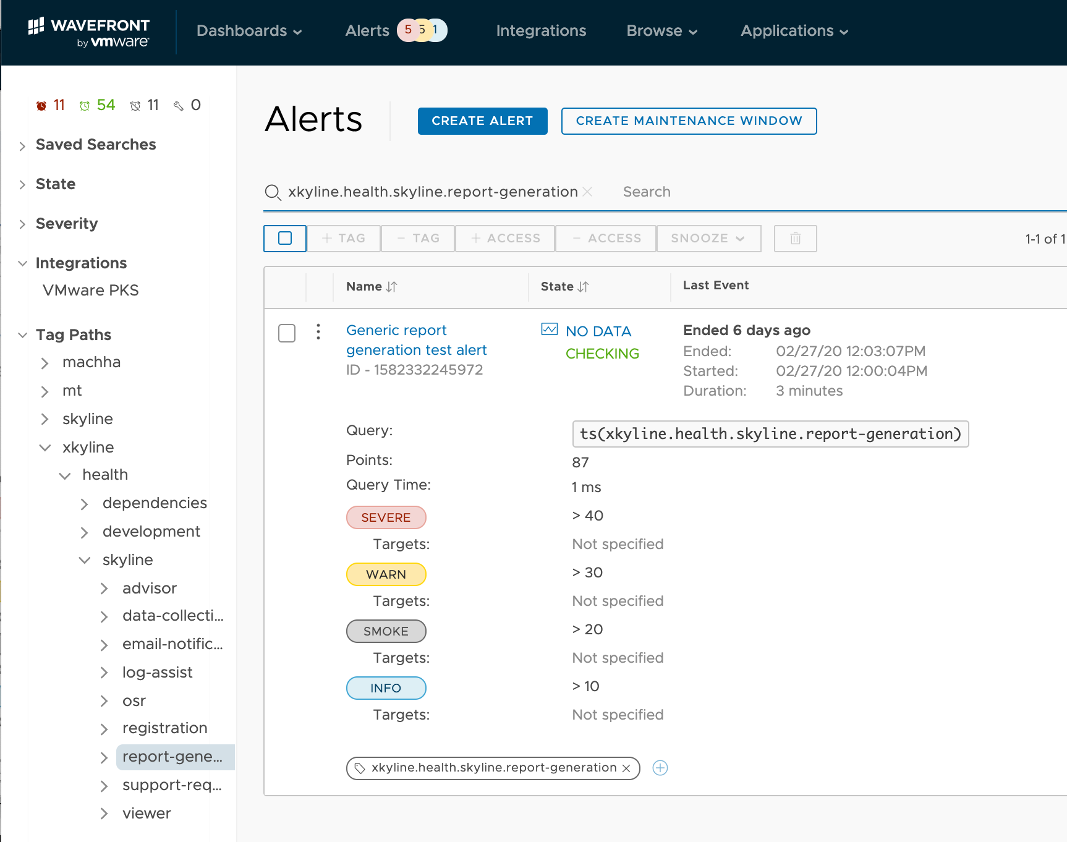Collapse the xkyline tag path

coord(45,448)
